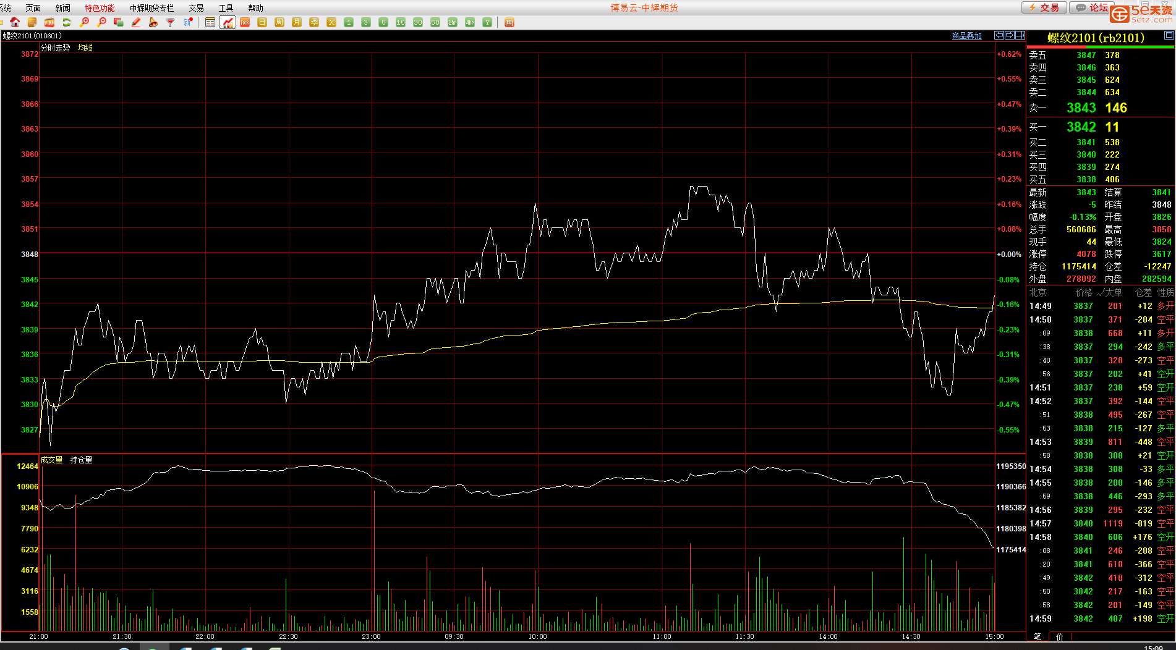Screen dimensions: 1176x650
Task: Select the 4hr period button
Action: (470, 22)
